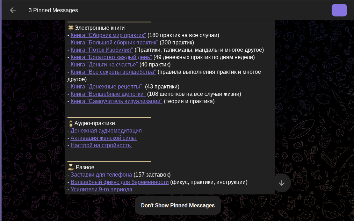Open the "Богатство каждый день" link
This screenshot has height=221, width=354.
[111, 57]
